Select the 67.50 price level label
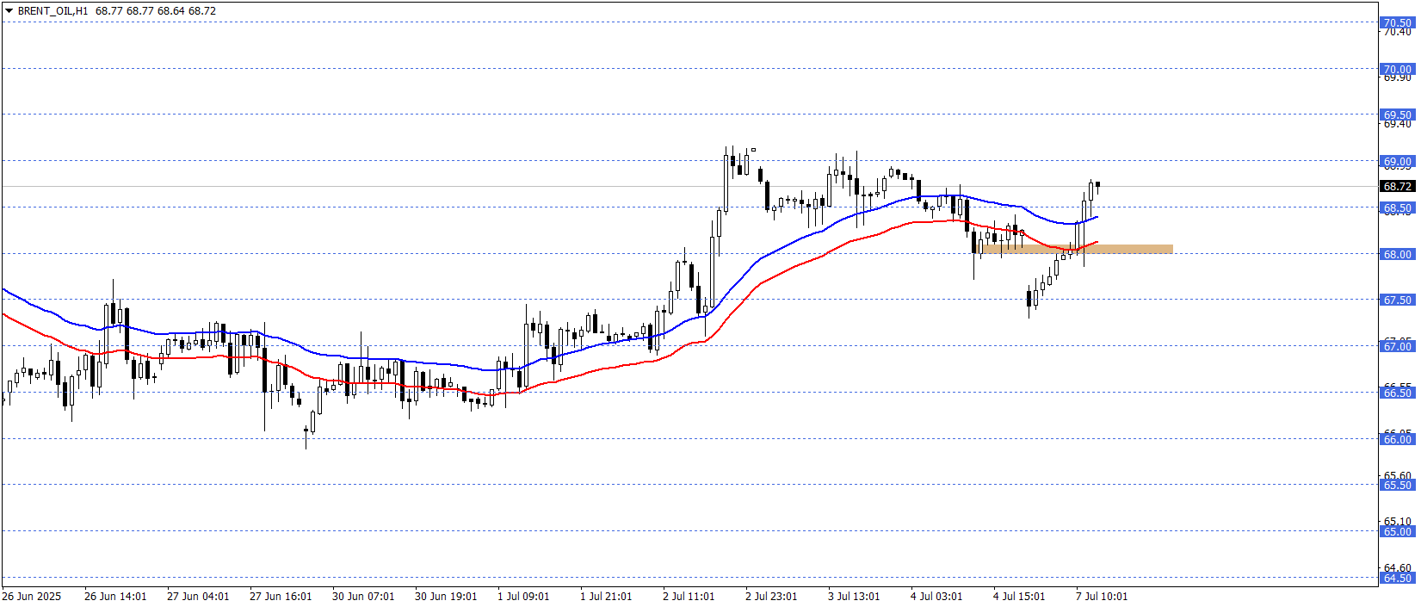 coord(1397,300)
